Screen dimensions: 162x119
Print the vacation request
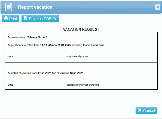10,19
